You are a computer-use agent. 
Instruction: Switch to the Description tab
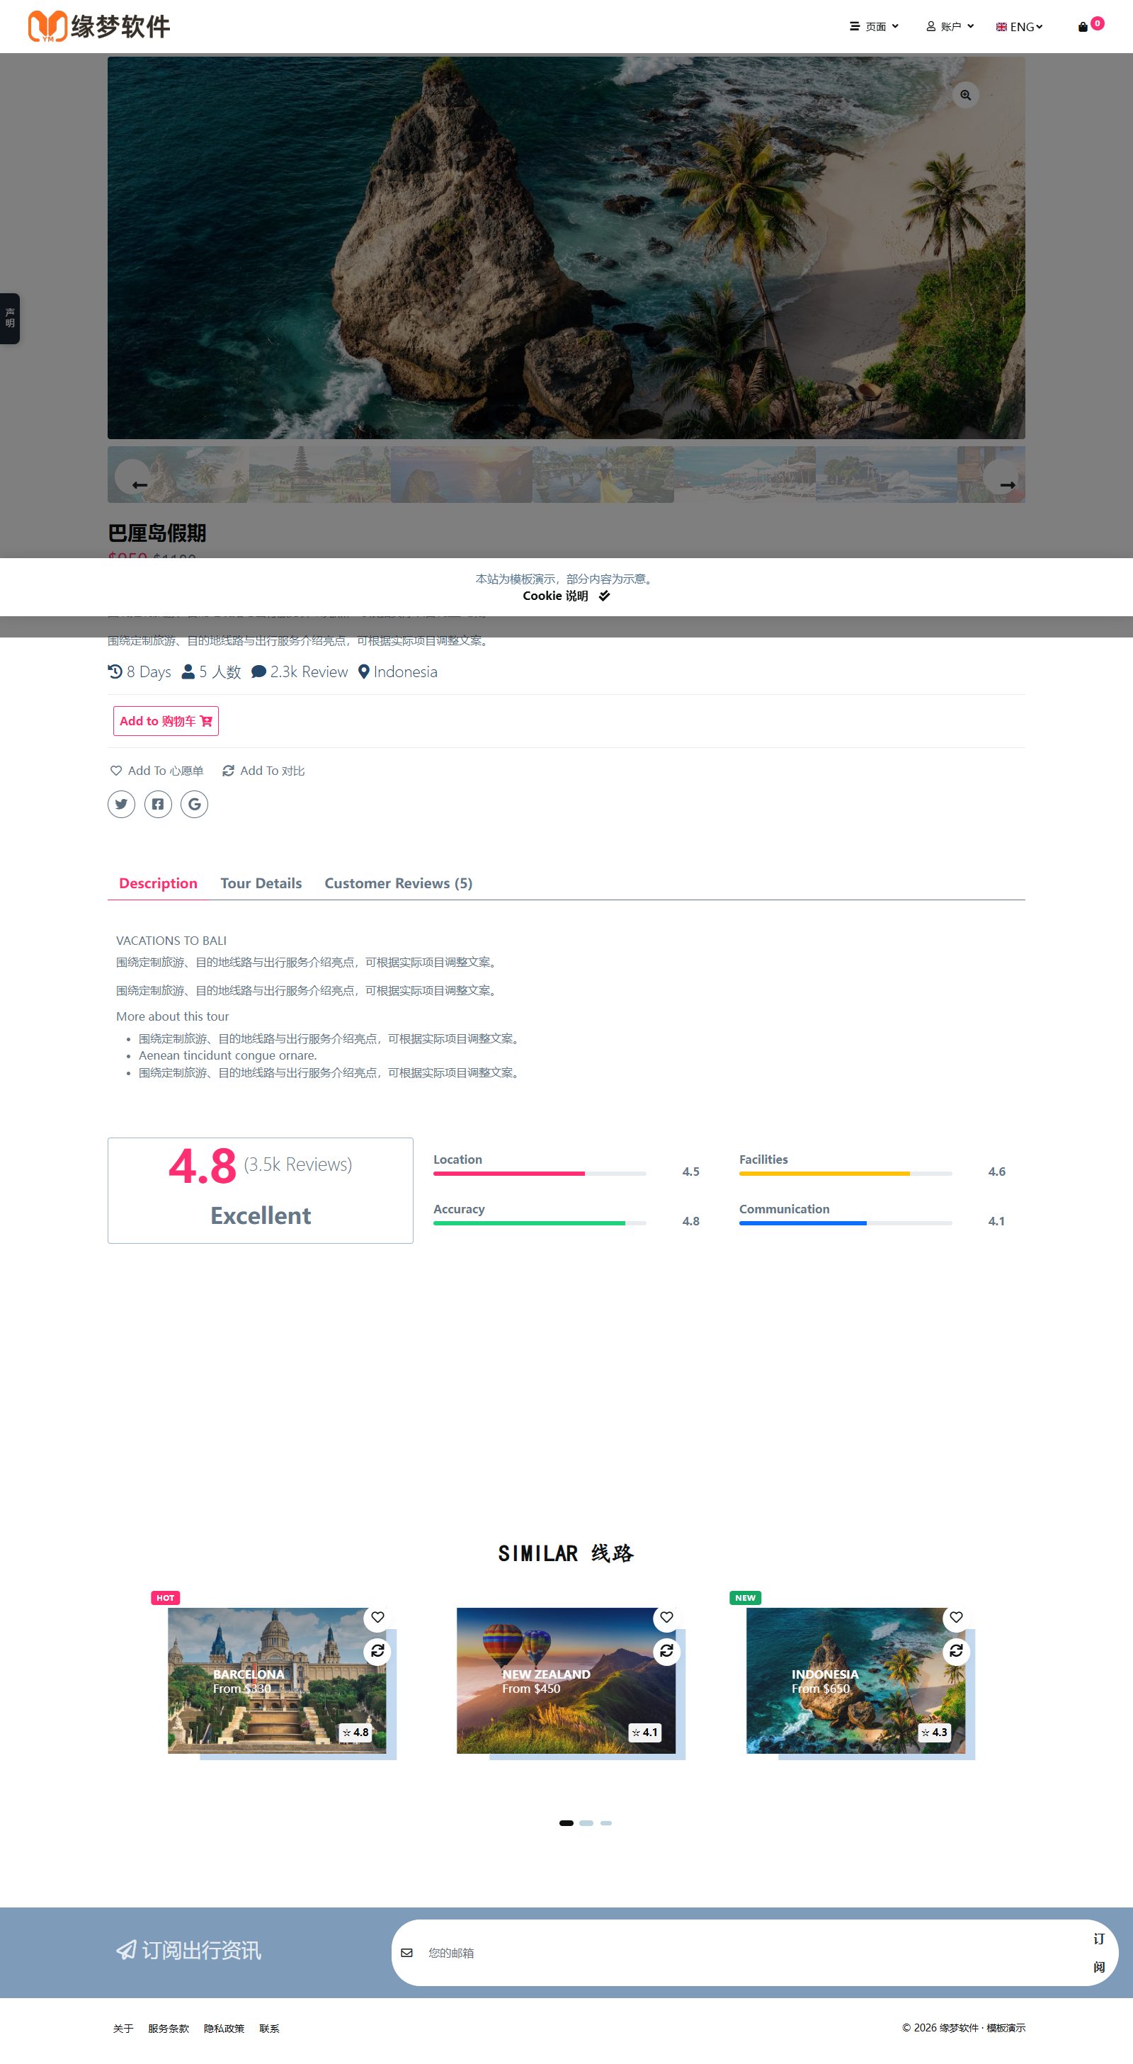tap(158, 883)
